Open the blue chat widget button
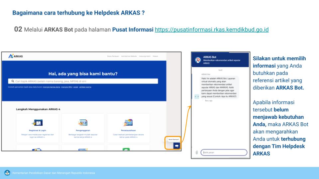 click(176, 146)
